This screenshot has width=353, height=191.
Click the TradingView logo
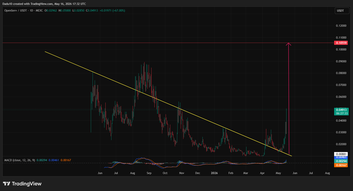22,184
